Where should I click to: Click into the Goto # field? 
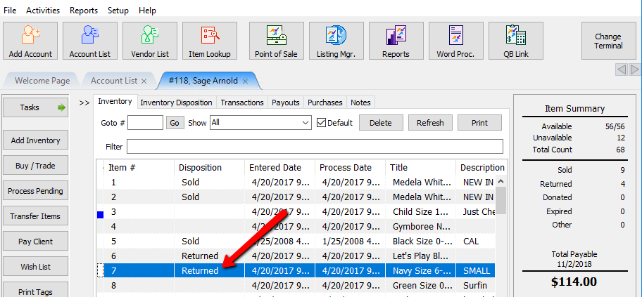pos(145,123)
